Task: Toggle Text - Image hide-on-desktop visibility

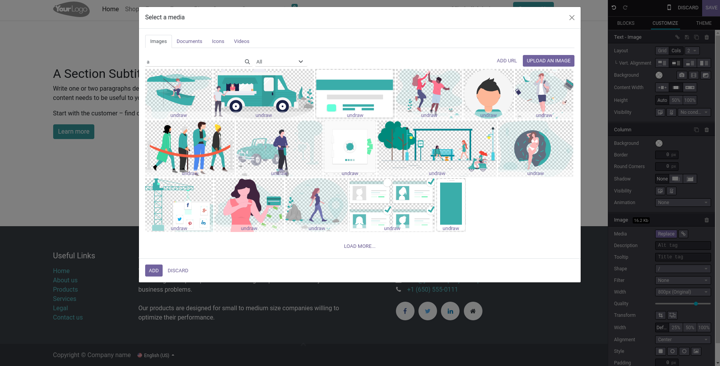Action: [660, 112]
